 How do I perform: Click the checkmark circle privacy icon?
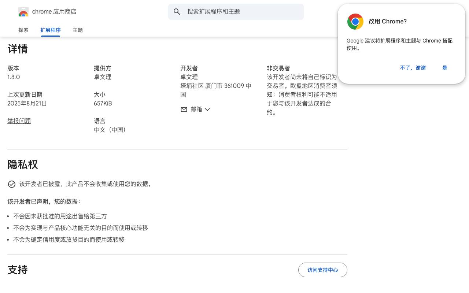point(12,184)
